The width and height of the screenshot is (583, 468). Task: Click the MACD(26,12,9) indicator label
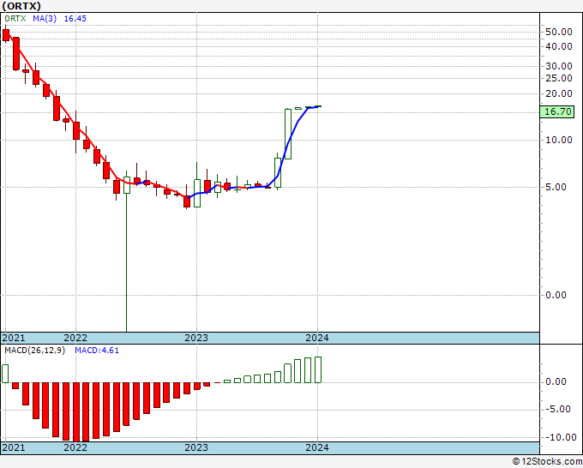coord(34,351)
